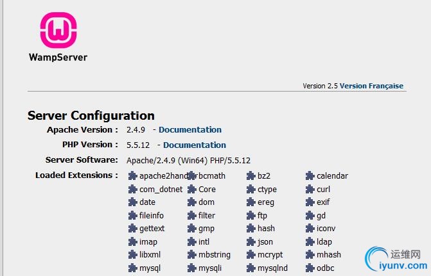Click the puzzle icon beside bz2
This screenshot has height=276, width=431.
(x=251, y=175)
